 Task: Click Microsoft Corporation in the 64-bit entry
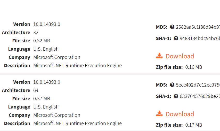[x=57, y=115]
